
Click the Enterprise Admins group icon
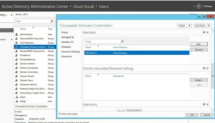click(x=17, y=84)
